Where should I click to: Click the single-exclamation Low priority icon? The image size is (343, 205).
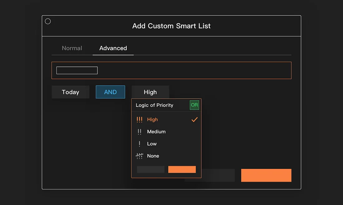click(x=139, y=144)
